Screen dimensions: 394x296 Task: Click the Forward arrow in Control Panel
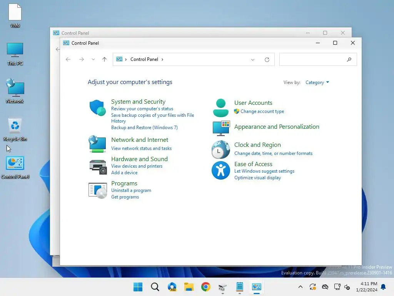pyautogui.click(x=82, y=59)
